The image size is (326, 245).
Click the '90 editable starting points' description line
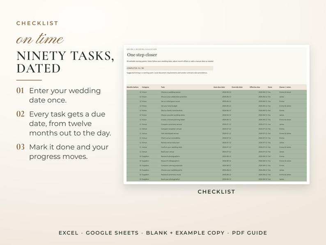click(x=170, y=61)
